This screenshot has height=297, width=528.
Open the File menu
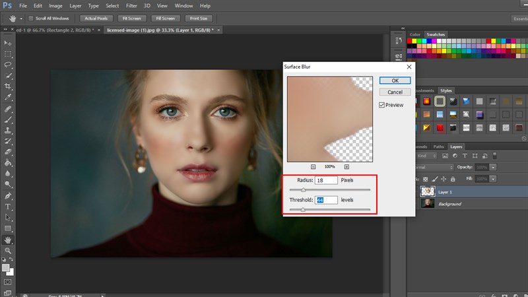point(23,6)
